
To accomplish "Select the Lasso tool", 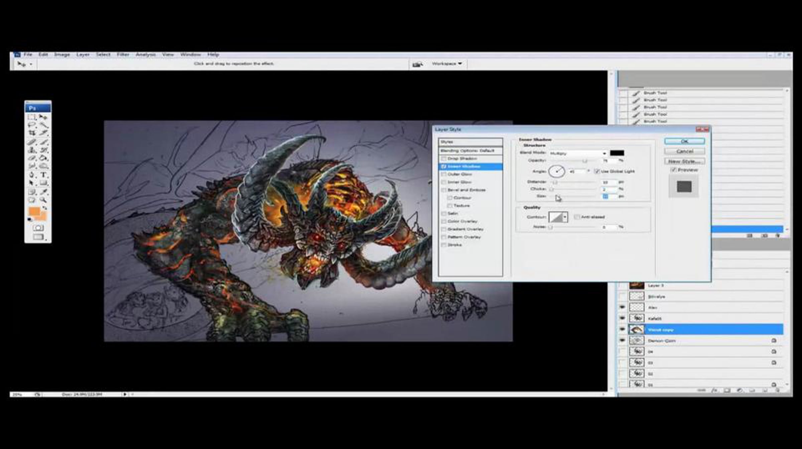I will click(32, 125).
